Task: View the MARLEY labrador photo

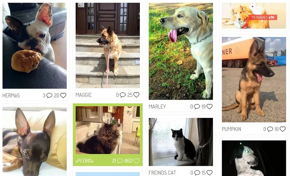Action: [x=181, y=51]
